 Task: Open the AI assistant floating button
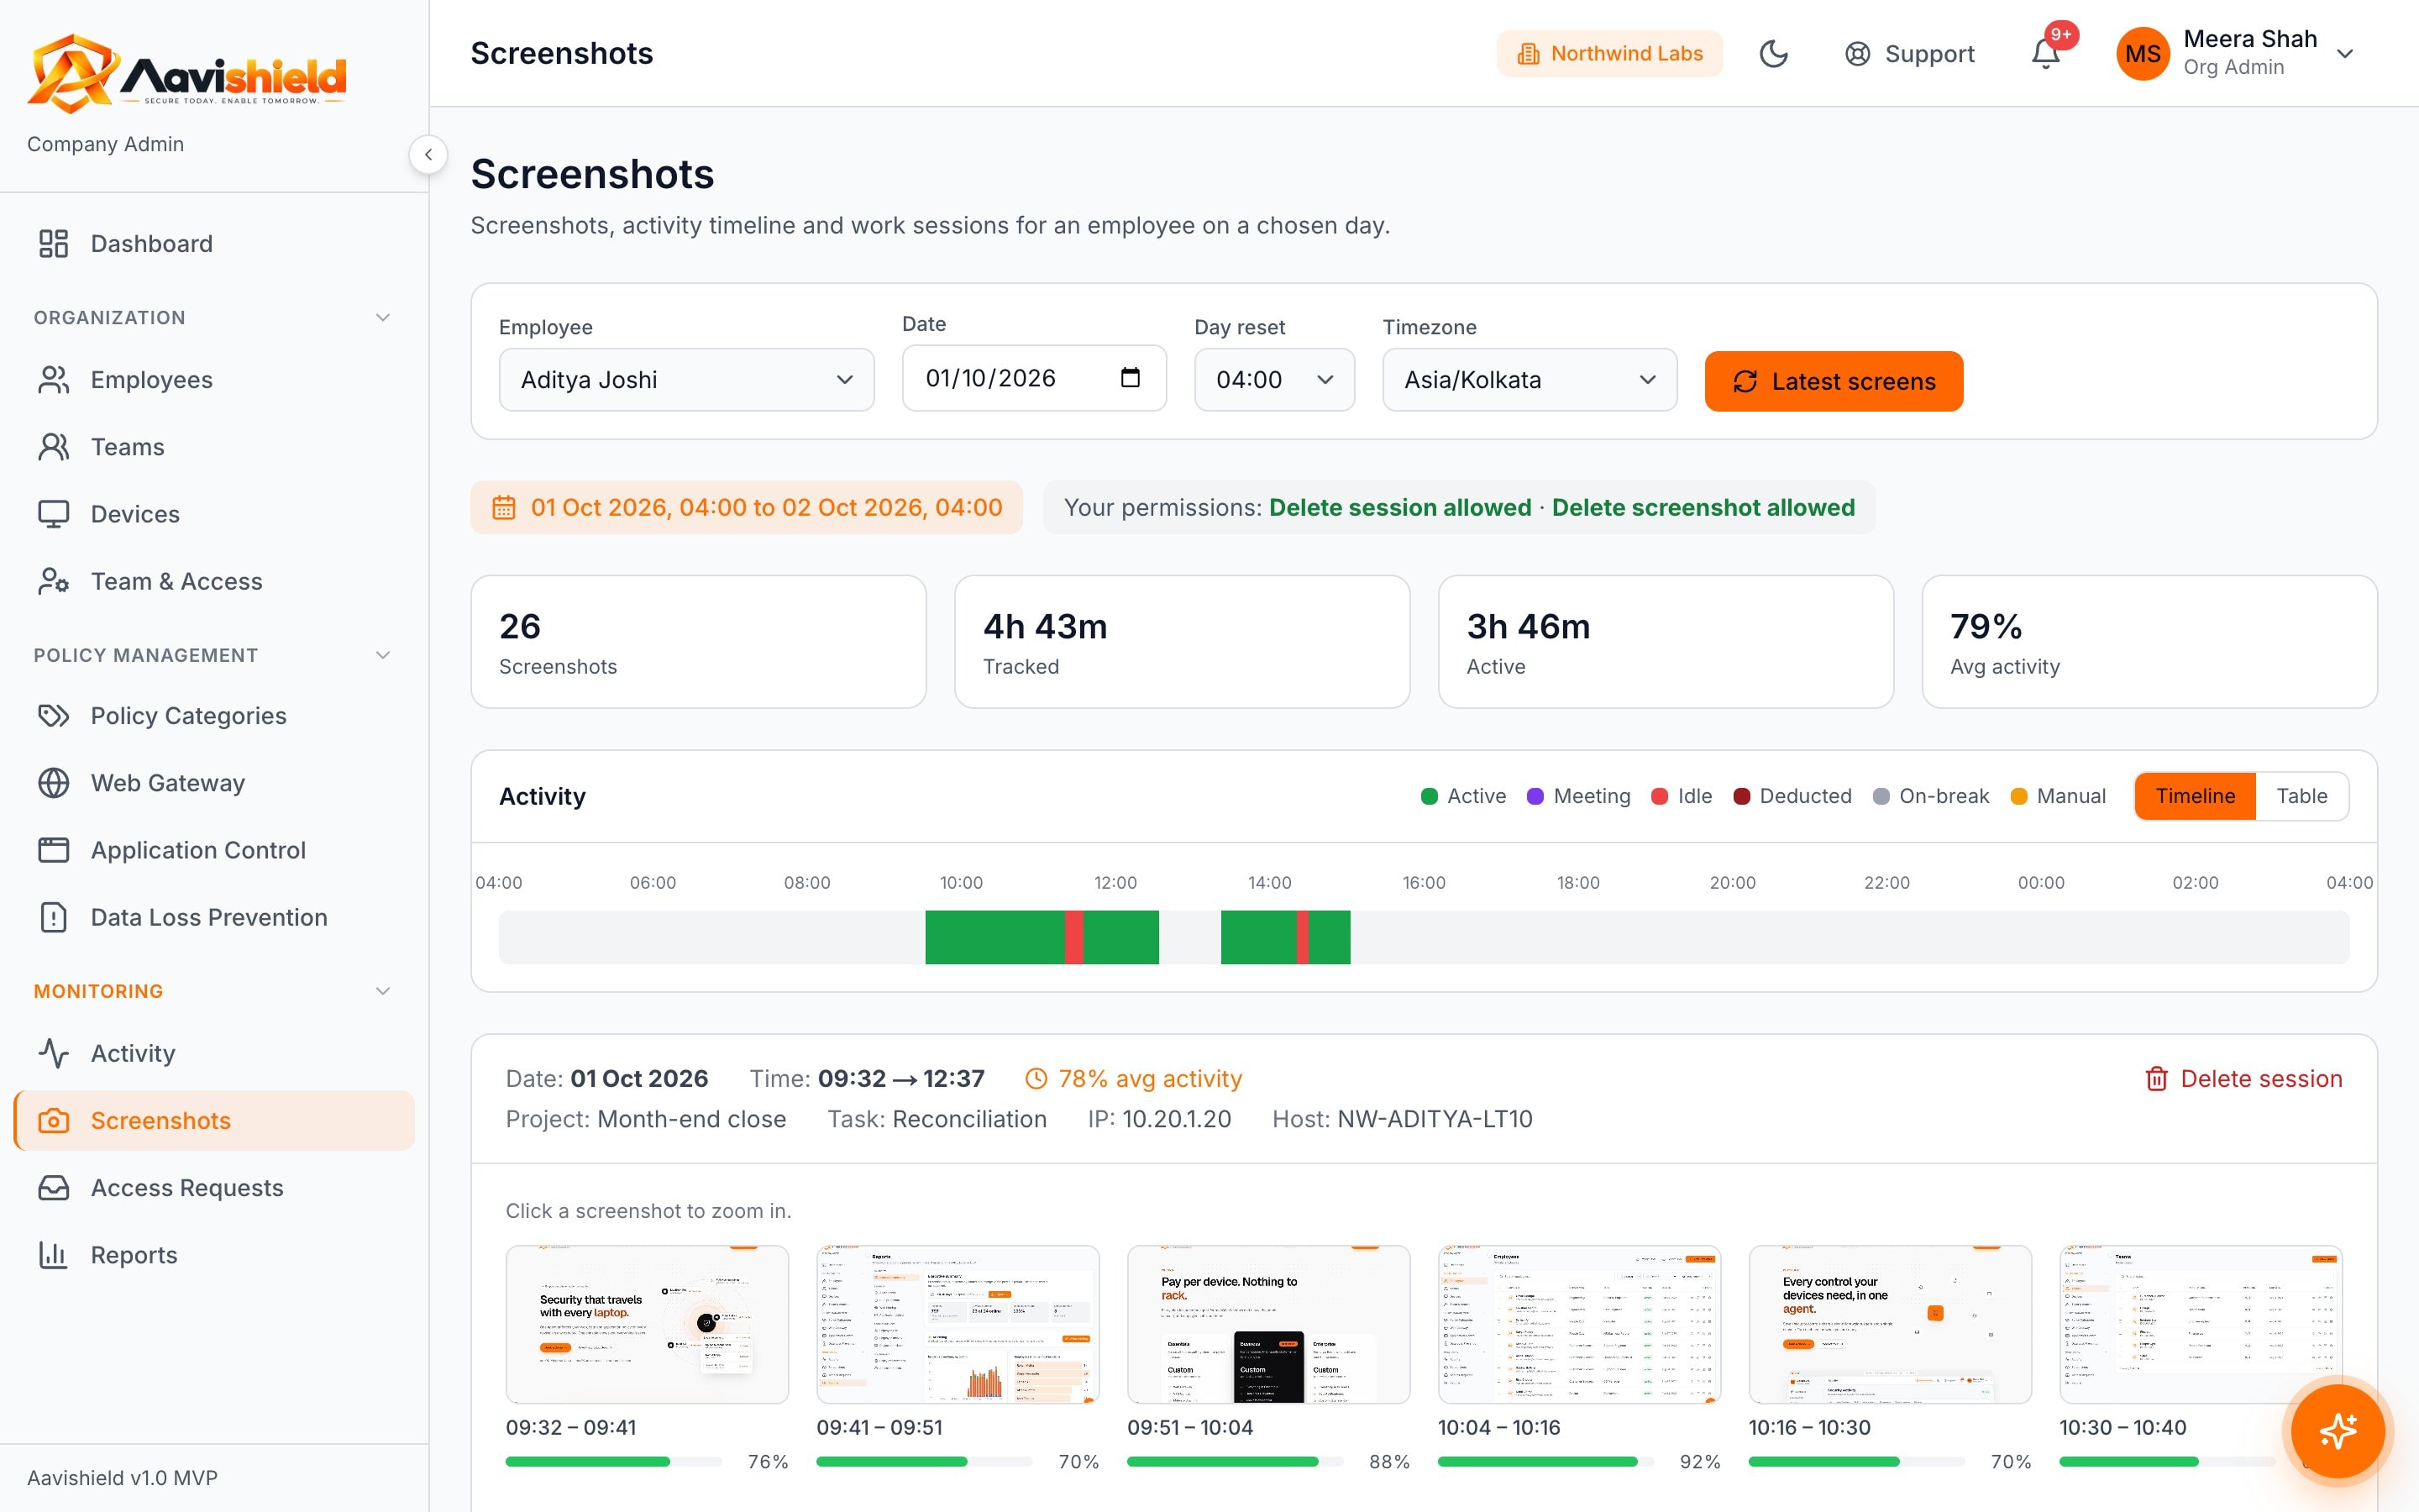pyautogui.click(x=2338, y=1431)
